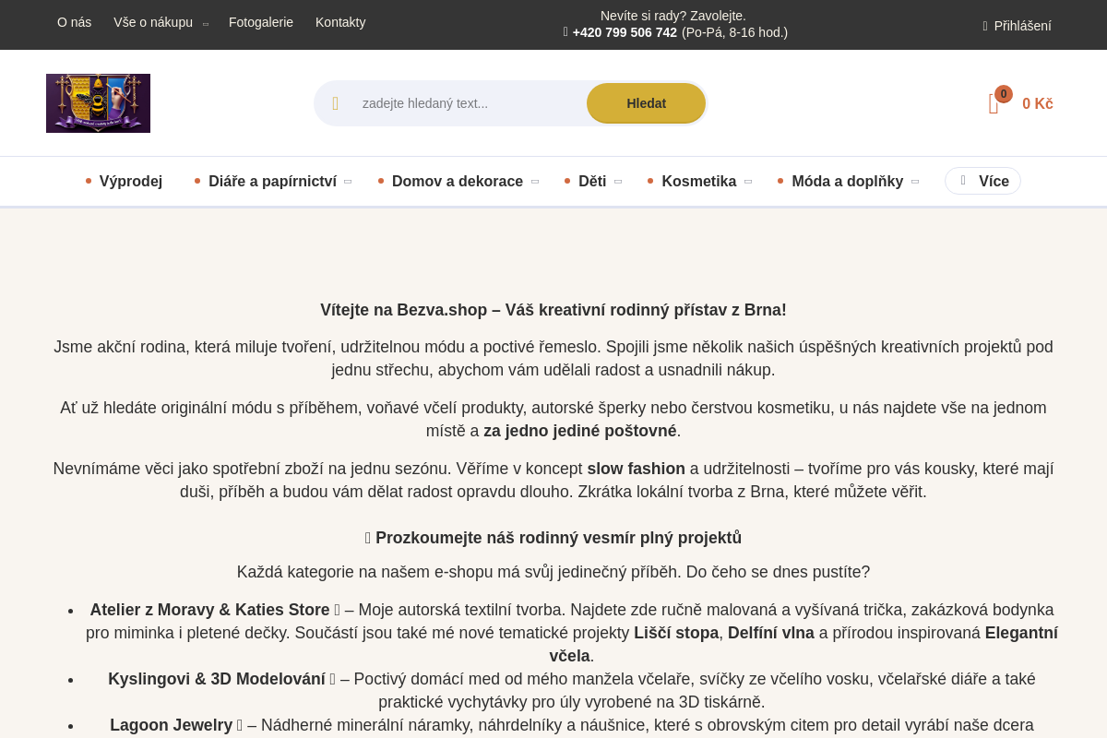Click the bold text Delfíní vlna

coord(771,633)
